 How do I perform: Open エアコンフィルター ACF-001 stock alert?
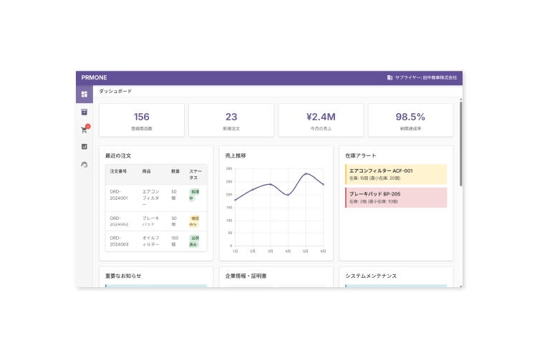click(x=396, y=174)
